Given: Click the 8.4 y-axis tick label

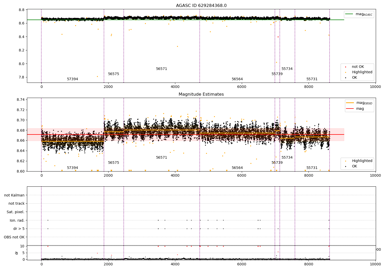Looking at the screenshot, I should tap(22, 37).
